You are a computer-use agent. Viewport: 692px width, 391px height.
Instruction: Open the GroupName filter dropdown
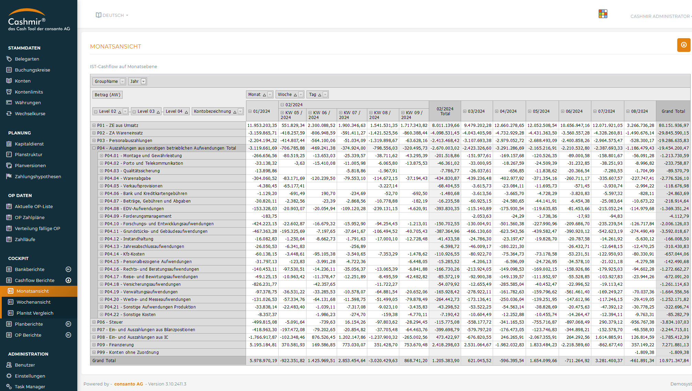[x=123, y=82]
